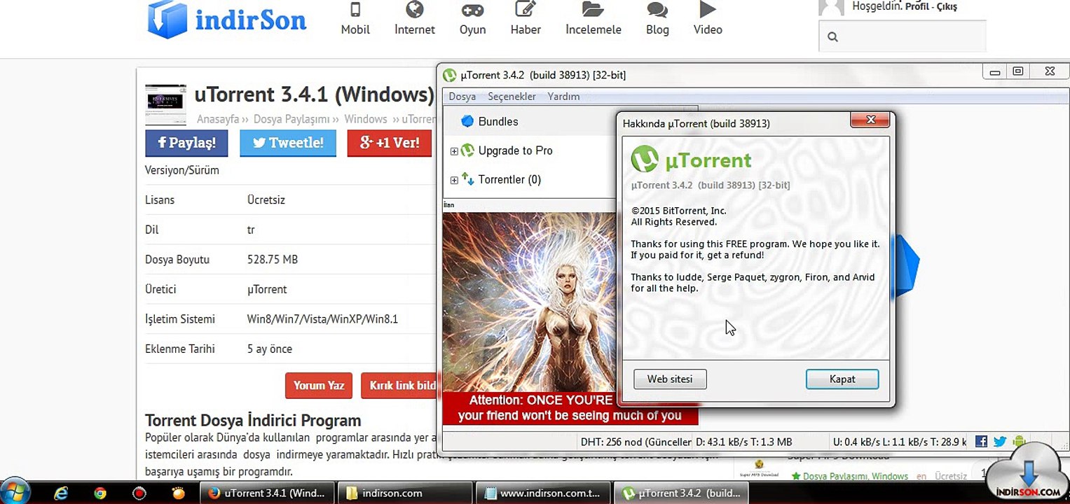Image resolution: width=1070 pixels, height=504 pixels.
Task: Click the µTorrent logo in About dialog
Action: click(691, 160)
